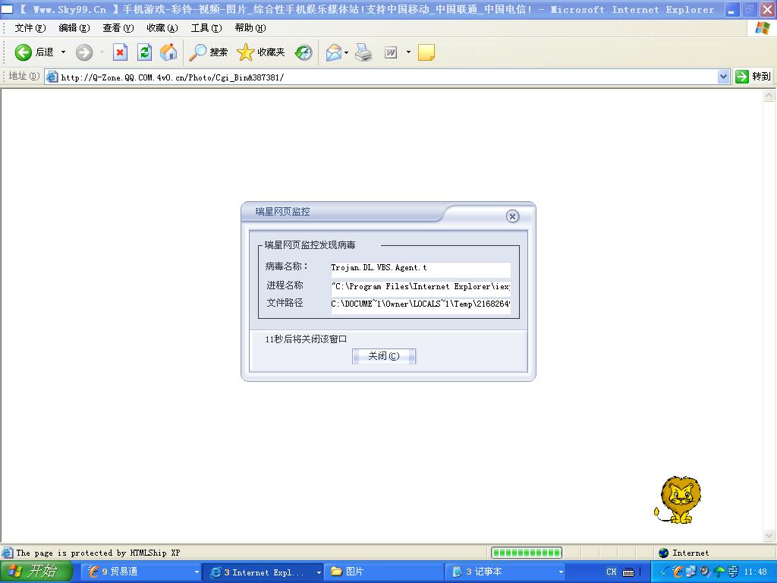This screenshot has width=777, height=583.
Task: Click the Edit with Word icon
Action: tap(391, 52)
